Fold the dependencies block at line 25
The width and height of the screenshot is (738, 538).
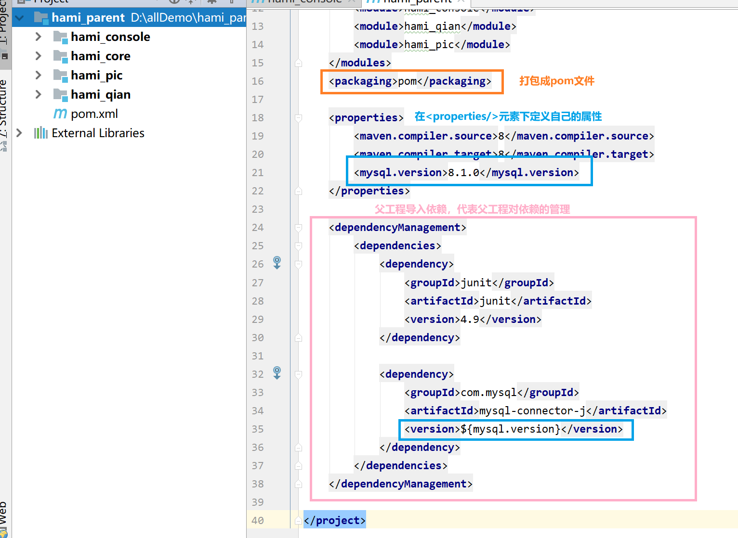(298, 246)
